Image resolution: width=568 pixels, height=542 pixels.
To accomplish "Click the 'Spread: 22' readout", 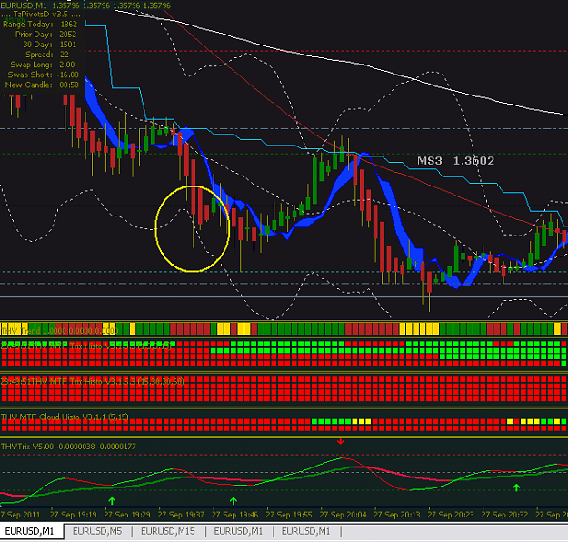I will click(x=47, y=55).
